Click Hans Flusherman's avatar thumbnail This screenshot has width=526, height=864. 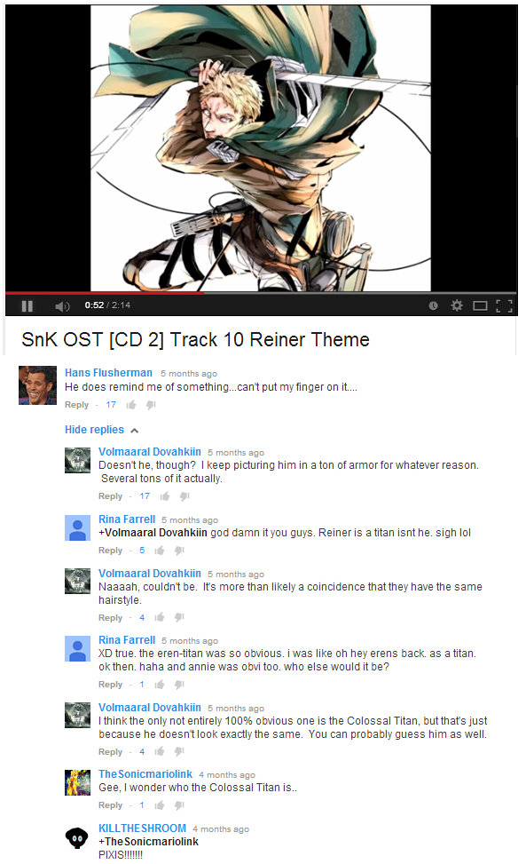click(x=37, y=385)
